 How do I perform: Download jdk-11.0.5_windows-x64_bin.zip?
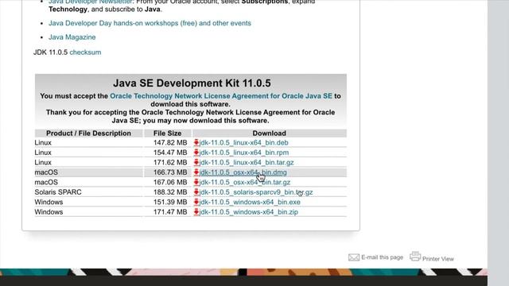coord(249,212)
